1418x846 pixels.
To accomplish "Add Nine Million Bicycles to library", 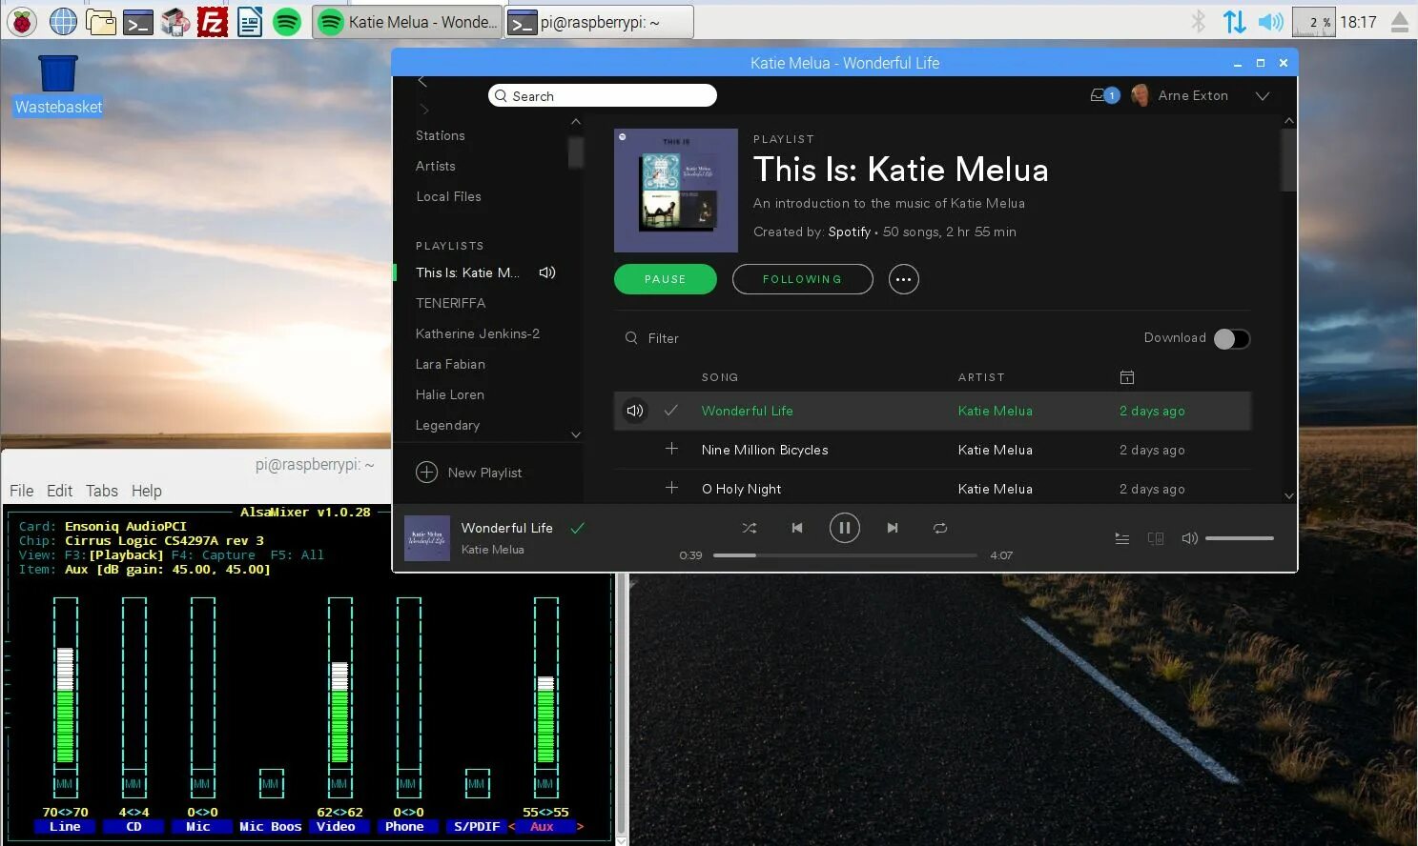I will click(671, 449).
